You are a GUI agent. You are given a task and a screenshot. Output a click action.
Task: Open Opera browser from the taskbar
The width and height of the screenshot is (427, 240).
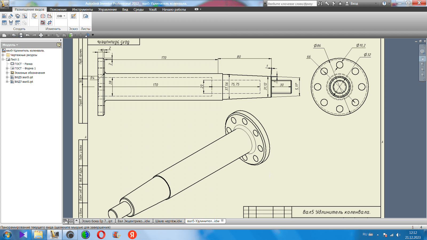[x=101, y=235]
